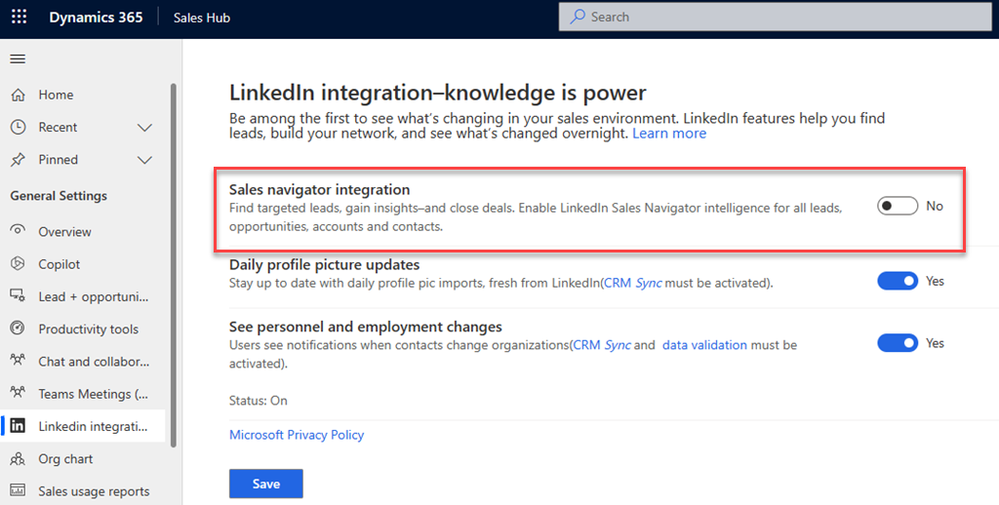Click the Chat and collaboration icon
Viewport: 999px width, 505px height.
click(18, 361)
